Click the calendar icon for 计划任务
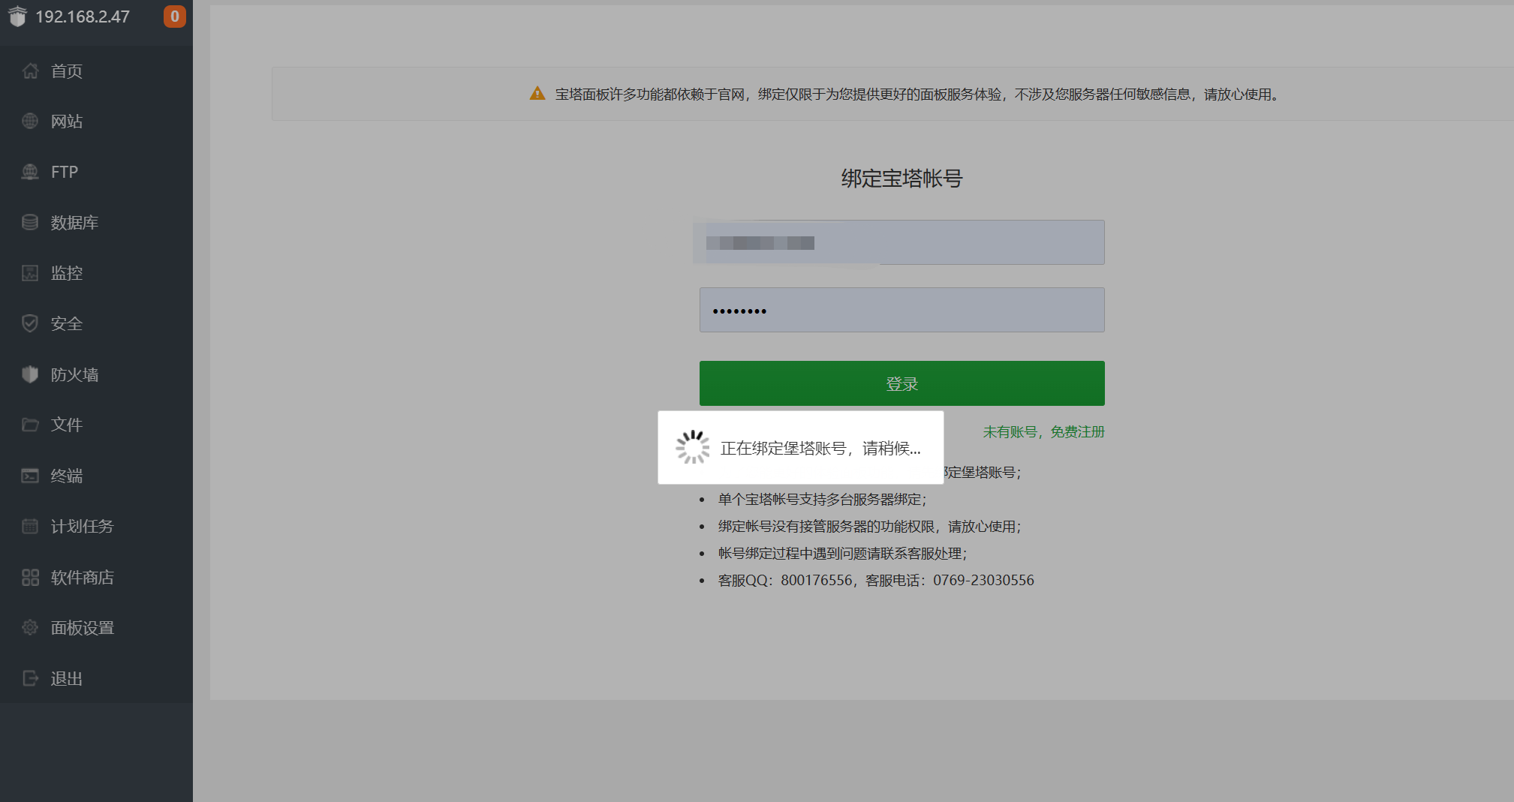1514x802 pixels. coord(30,526)
